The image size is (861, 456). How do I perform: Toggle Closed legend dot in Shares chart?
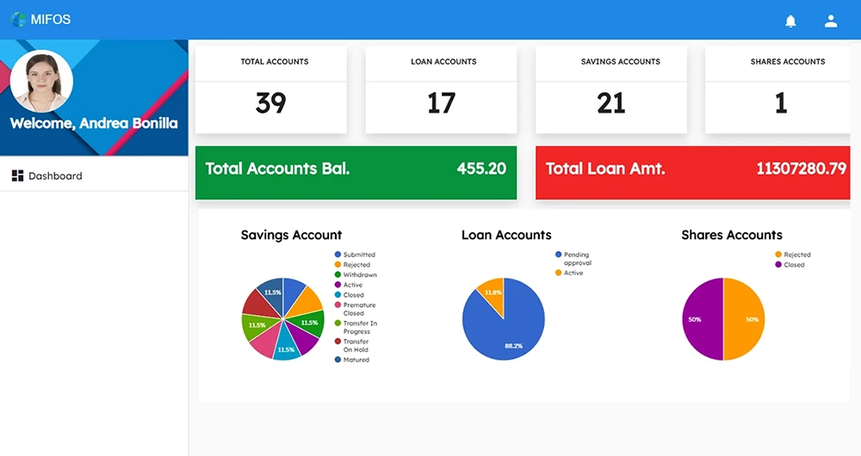[778, 264]
